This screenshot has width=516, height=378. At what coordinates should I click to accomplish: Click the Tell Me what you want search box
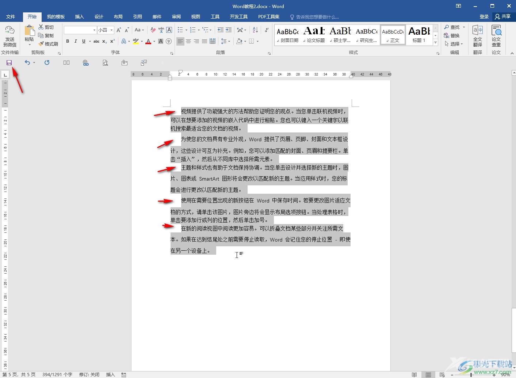coord(314,17)
